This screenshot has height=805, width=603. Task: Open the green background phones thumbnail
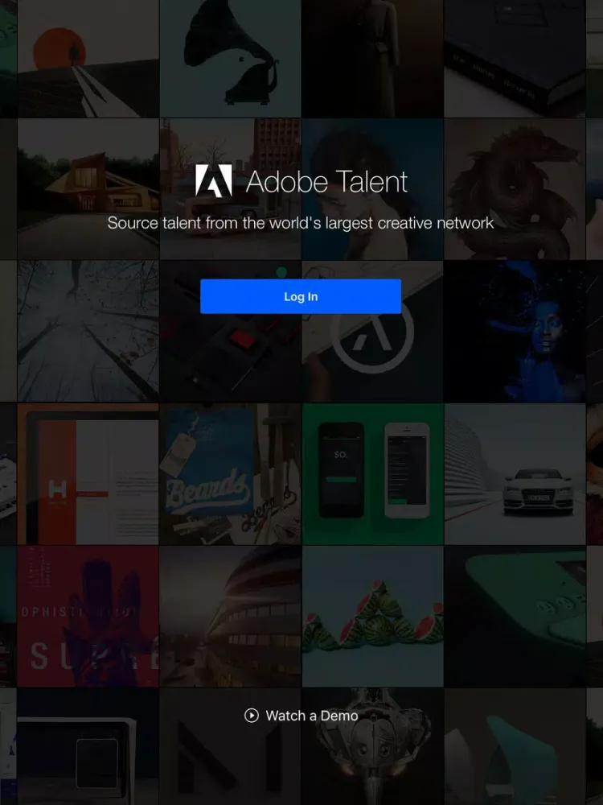click(373, 474)
